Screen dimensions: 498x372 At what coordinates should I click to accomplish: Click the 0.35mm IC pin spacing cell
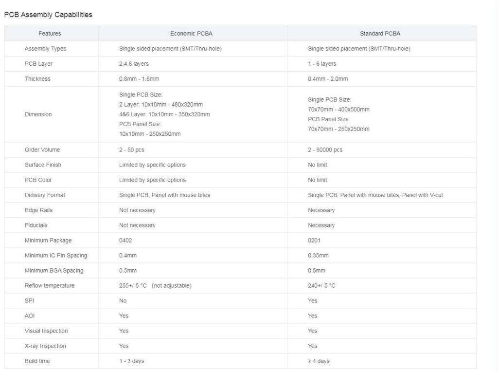click(318, 255)
